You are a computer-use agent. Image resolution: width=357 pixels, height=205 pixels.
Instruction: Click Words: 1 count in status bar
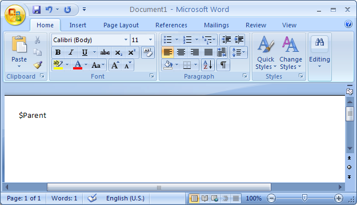pyautogui.click(x=64, y=198)
